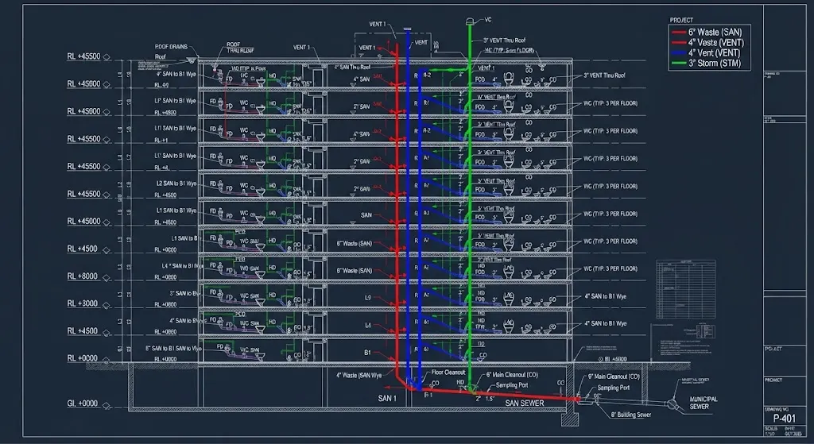Click the RL +45600 level label
814x444 pixels.
coord(83,83)
